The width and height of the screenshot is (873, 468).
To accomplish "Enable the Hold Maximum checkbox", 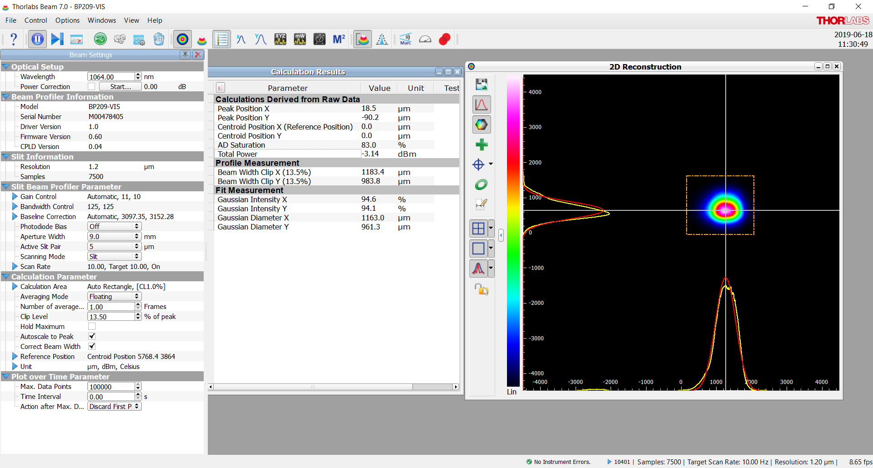I will (x=92, y=326).
